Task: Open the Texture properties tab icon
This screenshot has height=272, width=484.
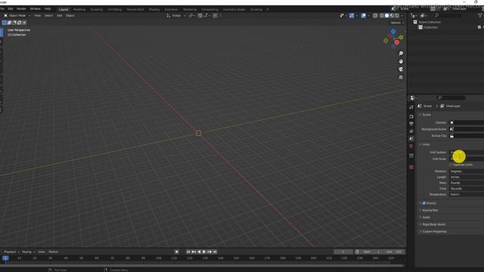Action: click(411, 167)
